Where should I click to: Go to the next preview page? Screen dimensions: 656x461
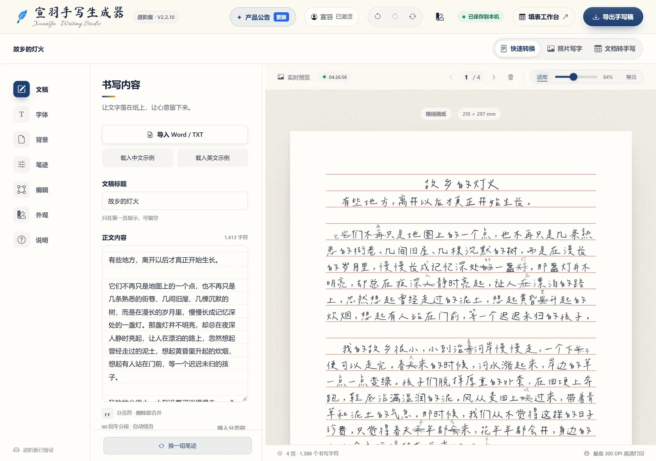[x=494, y=77]
